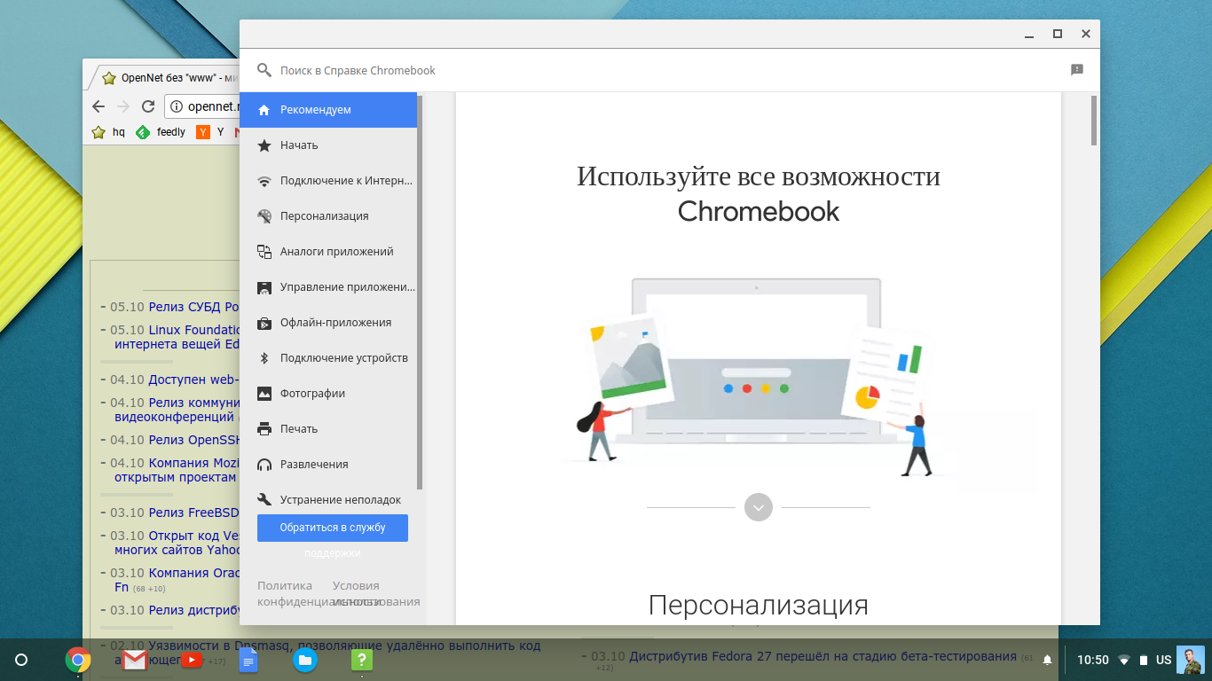Reload the page in the Chrome window

coord(148,106)
